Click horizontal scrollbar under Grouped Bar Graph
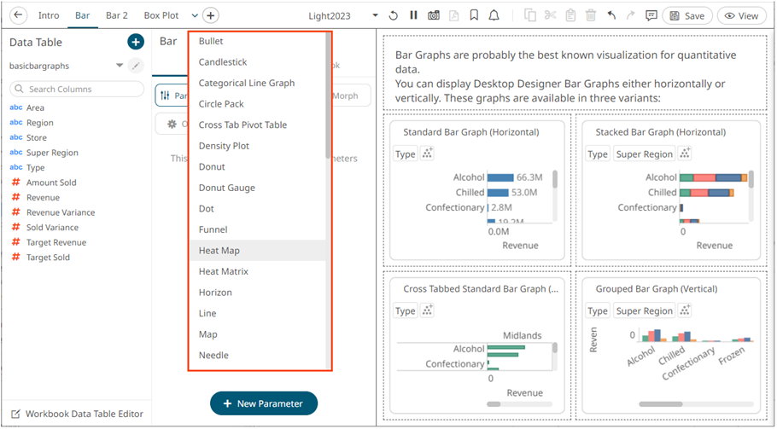777x429 pixels. coord(661,404)
